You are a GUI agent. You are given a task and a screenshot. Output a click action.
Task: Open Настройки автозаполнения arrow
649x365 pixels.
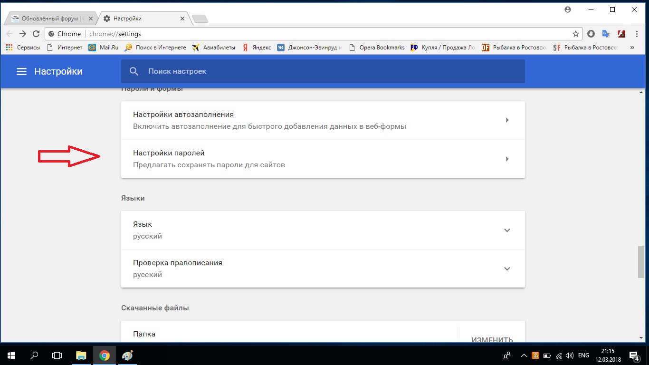pos(507,120)
